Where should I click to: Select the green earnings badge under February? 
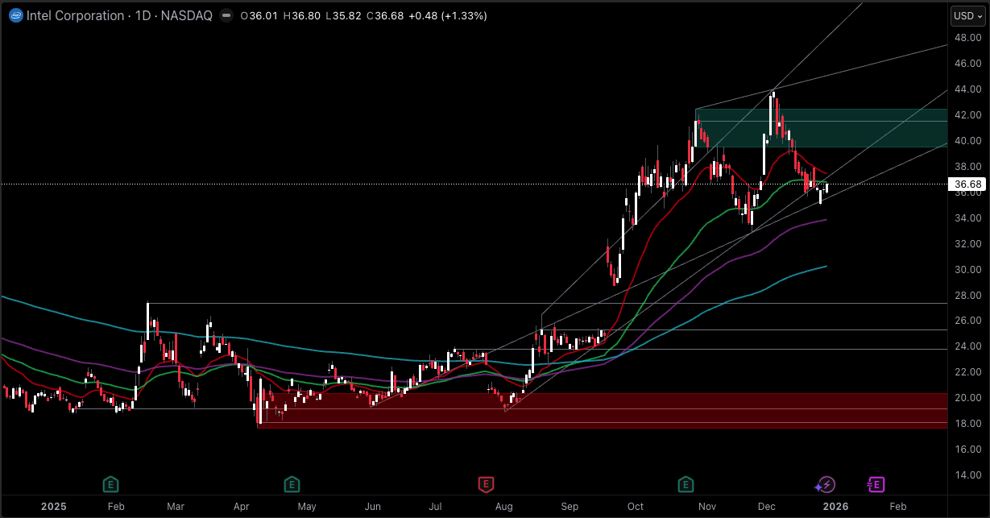coord(110,484)
